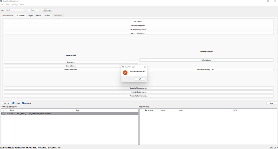
Task: Click the HW Reset button
Action: pyautogui.click(x=47, y=10)
